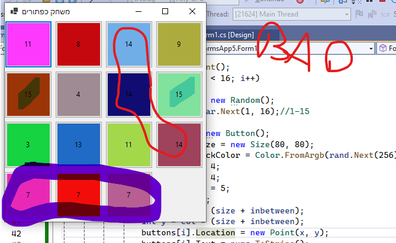Click the show threads in source icon
The image size is (396, 243).
(x=372, y=14)
